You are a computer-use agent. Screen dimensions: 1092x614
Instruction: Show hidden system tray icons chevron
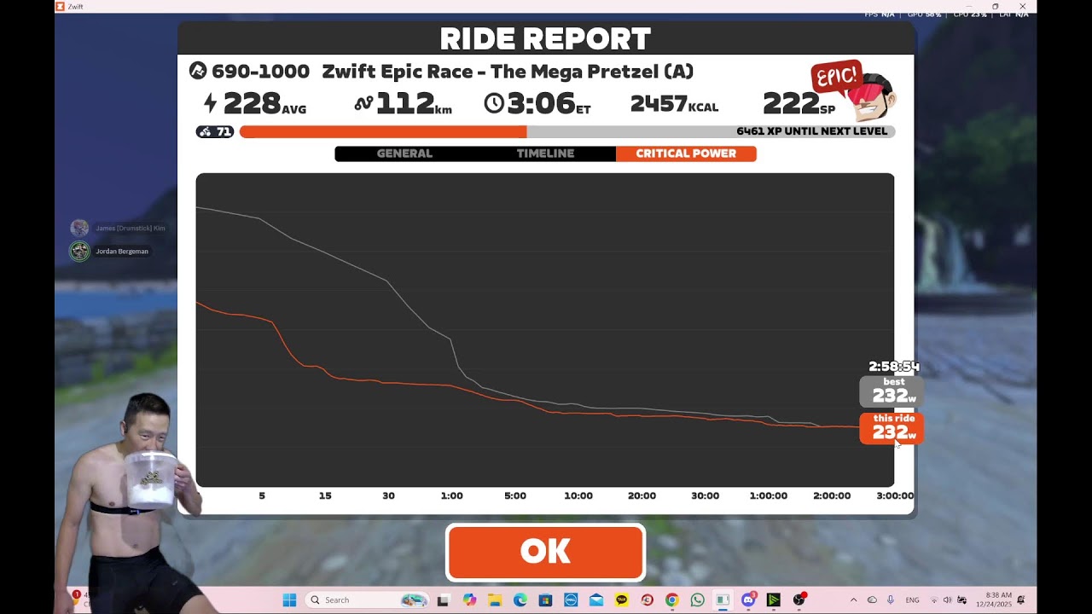click(853, 600)
